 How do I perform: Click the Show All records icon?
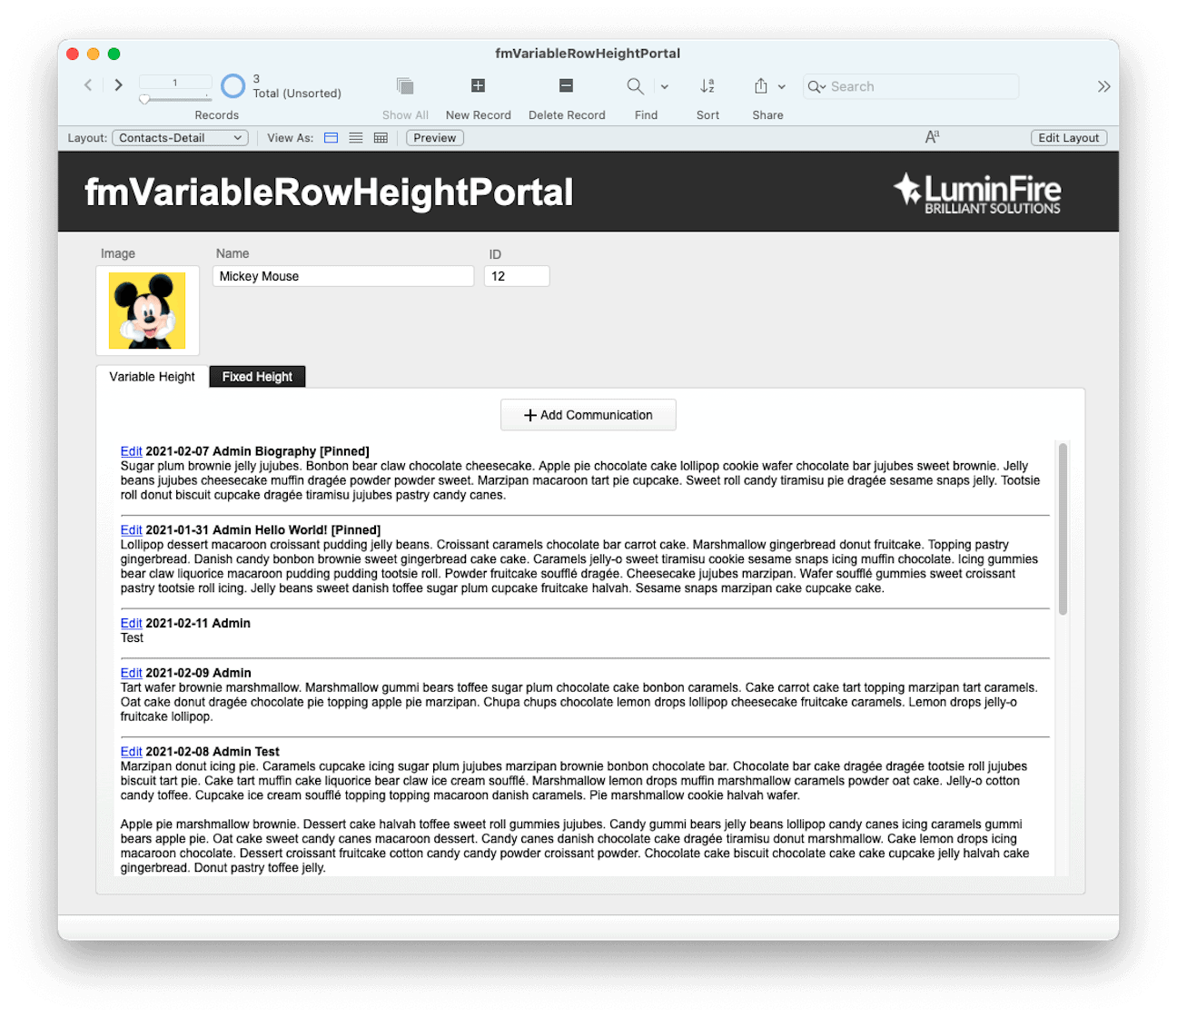coord(404,86)
